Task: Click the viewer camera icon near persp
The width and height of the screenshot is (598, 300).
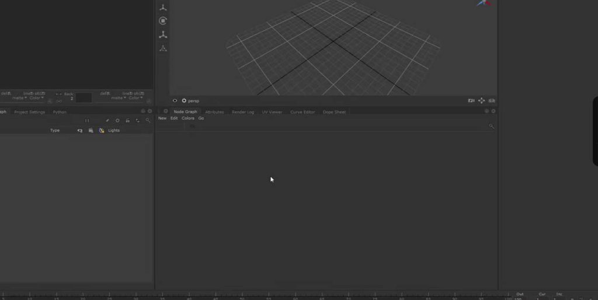Action: [471, 101]
